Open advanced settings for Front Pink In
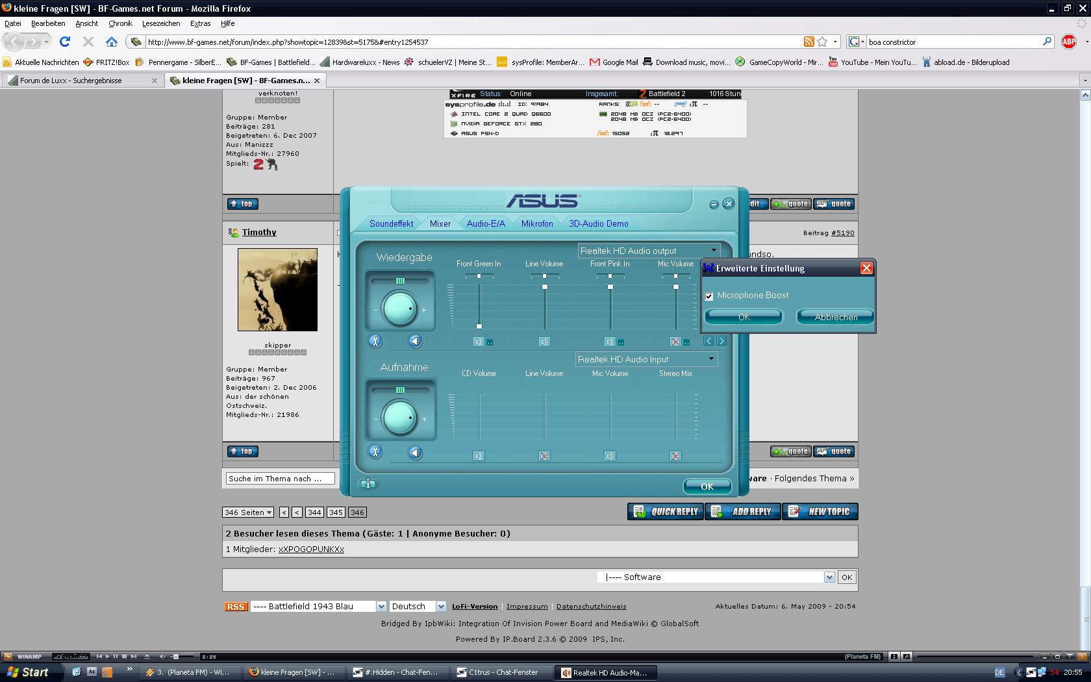This screenshot has width=1091, height=682. (x=621, y=342)
